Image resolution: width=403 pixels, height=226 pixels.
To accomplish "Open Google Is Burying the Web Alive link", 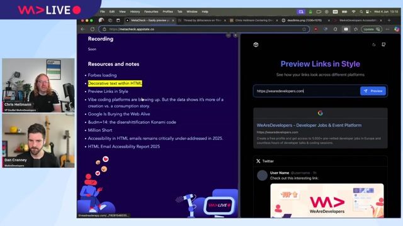I will point(119,114).
